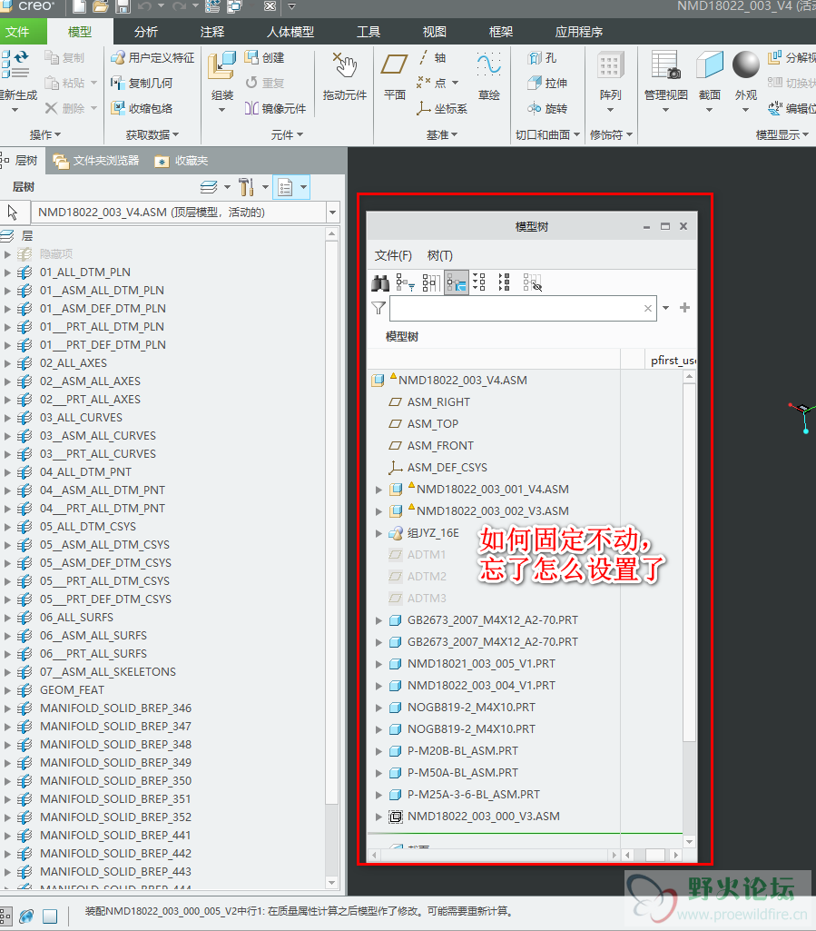Screen dimensions: 816x931
Task: Switch to the 分析 ribbon tab
Action: click(146, 32)
